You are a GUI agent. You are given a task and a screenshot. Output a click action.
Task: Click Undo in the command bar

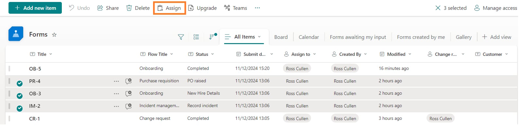[x=79, y=8]
